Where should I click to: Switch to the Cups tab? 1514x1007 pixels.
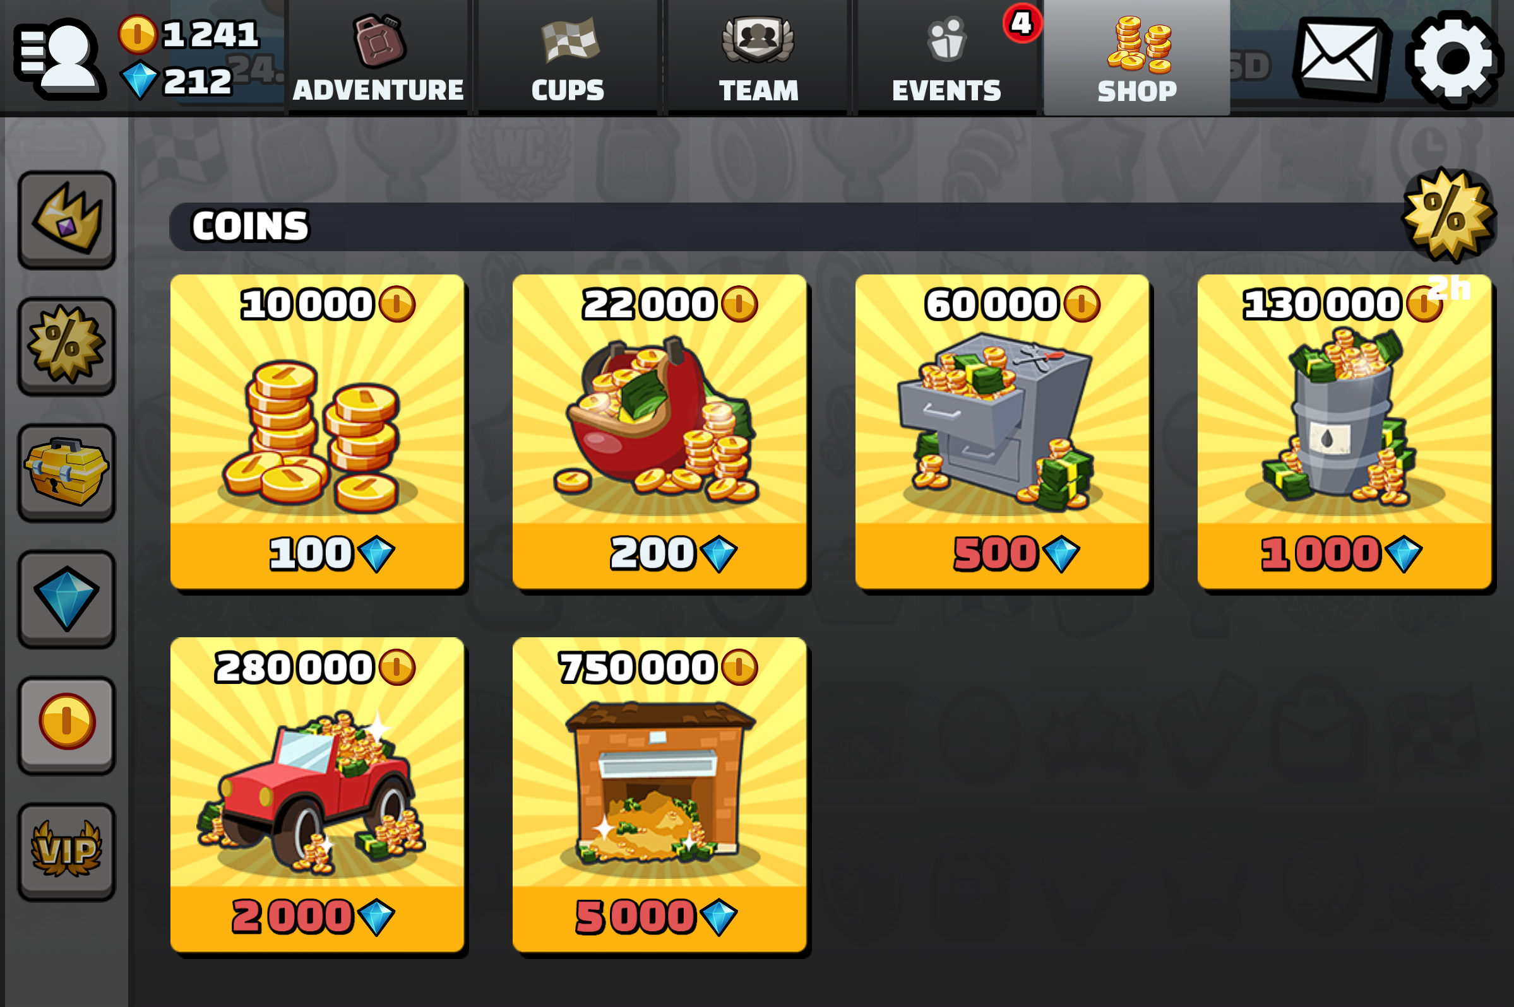tap(568, 58)
